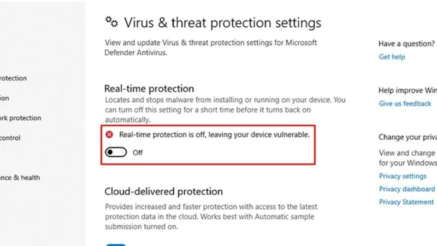Select the sidebar item ending in "nce & health"
437x246 pixels.
click(x=20, y=178)
